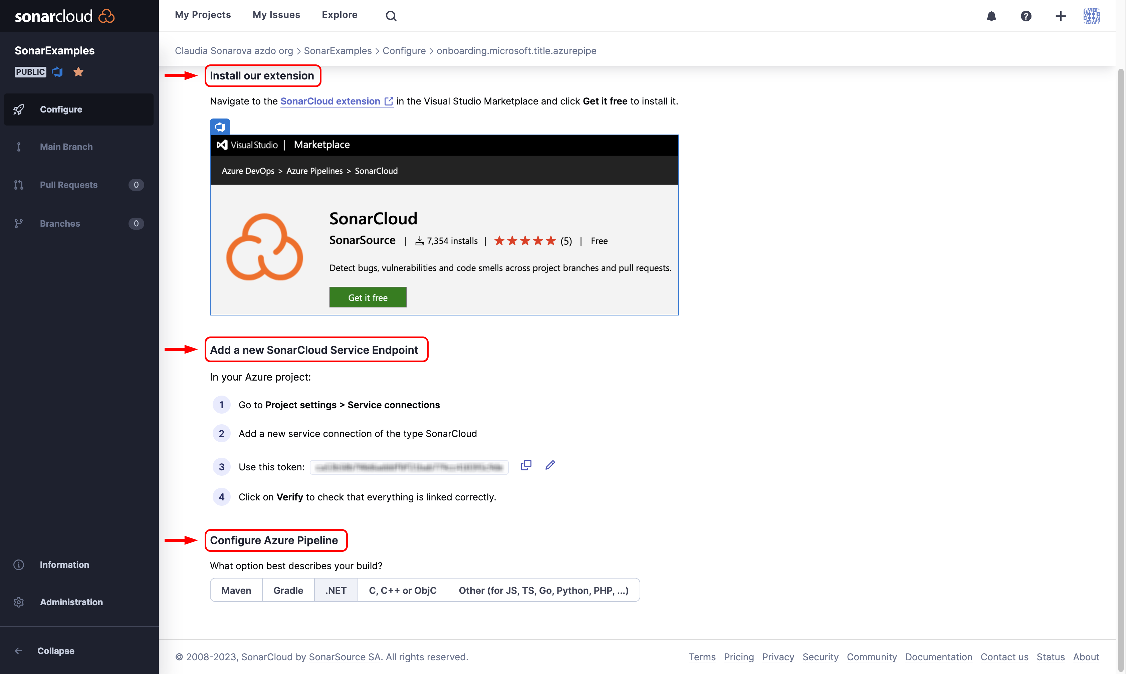Click the Collapse arrow icon

pyautogui.click(x=19, y=650)
